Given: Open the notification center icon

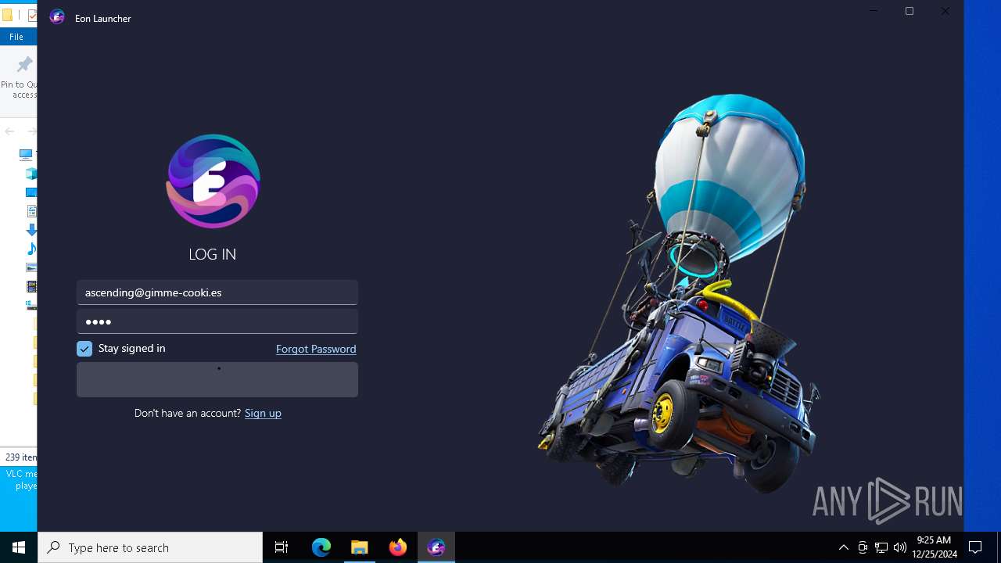Looking at the screenshot, I should (x=975, y=547).
